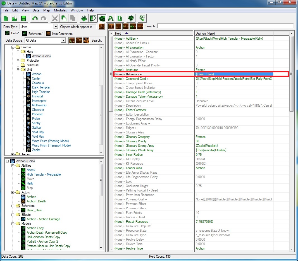Image resolution: width=298 pixels, height=261 pixels.
Task: Open the Data Type dropdown
Action: 55,27
